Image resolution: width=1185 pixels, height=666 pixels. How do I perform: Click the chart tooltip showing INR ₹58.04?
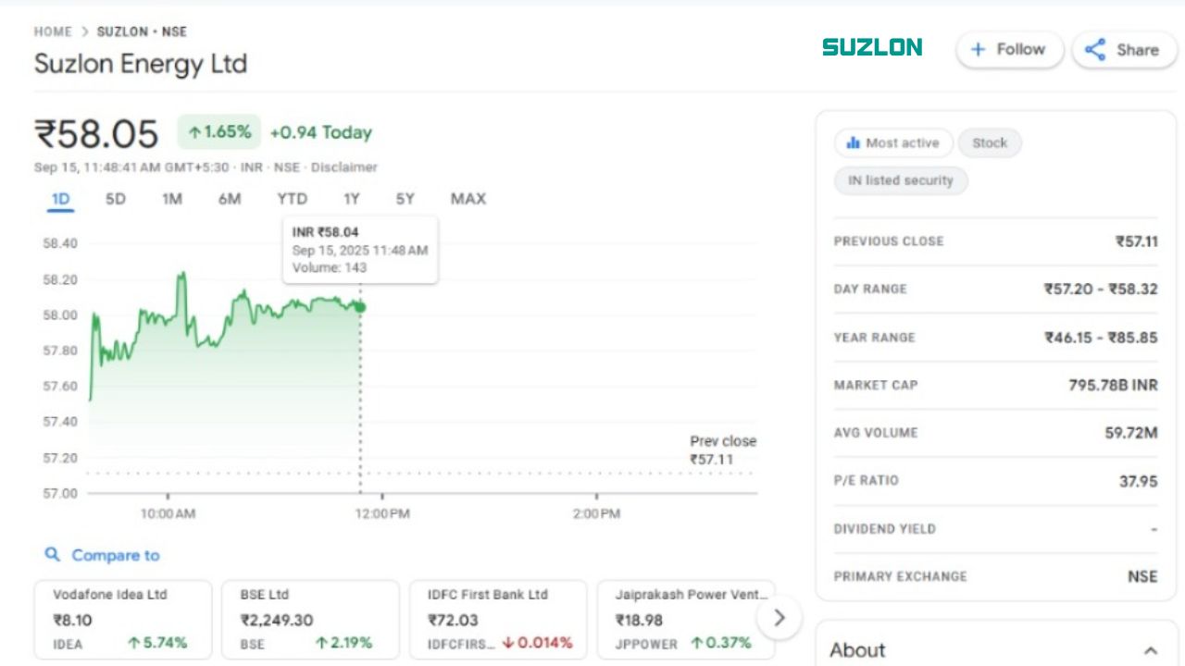click(360, 250)
